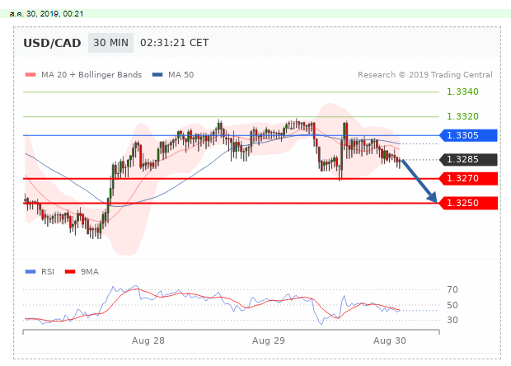511x366 pixels.
Task: Click the 30 MIN timeframe button
Action: (x=110, y=43)
